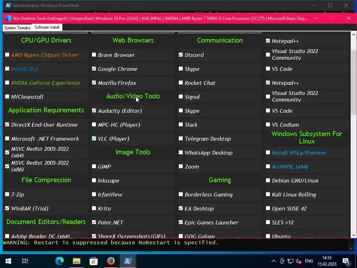Check the Slack checkbox
This screenshot has width=357, height=268.
181,125
